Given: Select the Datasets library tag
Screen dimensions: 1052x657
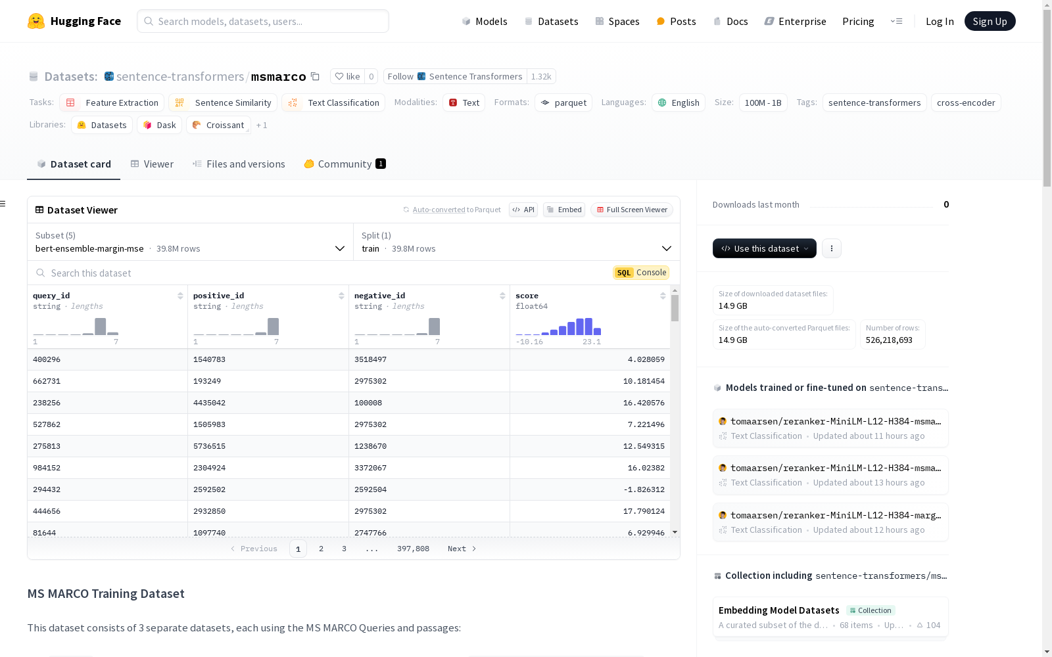Looking at the screenshot, I should tap(102, 125).
